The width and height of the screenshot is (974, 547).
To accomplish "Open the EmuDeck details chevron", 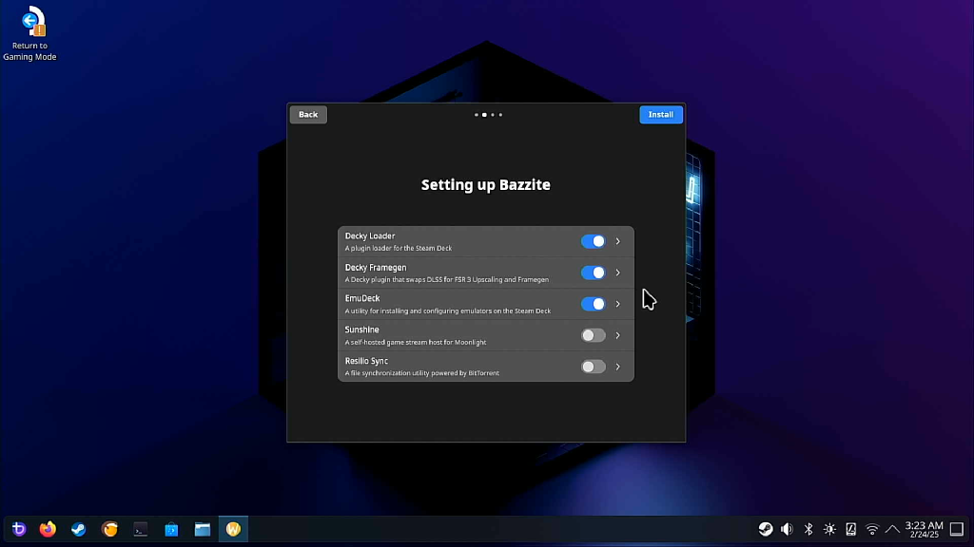I will click(x=617, y=304).
